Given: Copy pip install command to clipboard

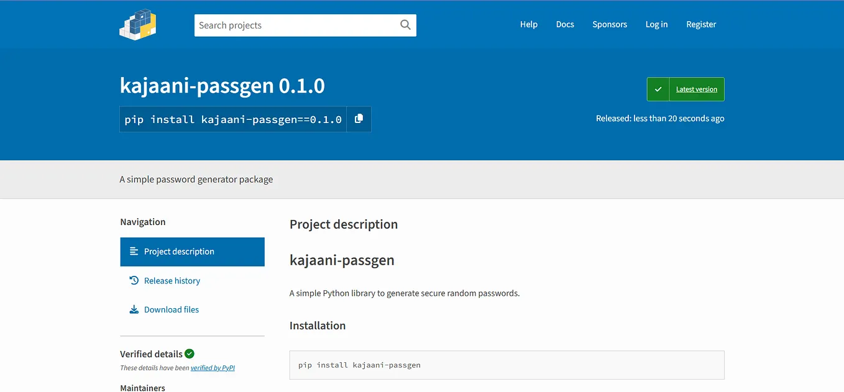Looking at the screenshot, I should [359, 119].
